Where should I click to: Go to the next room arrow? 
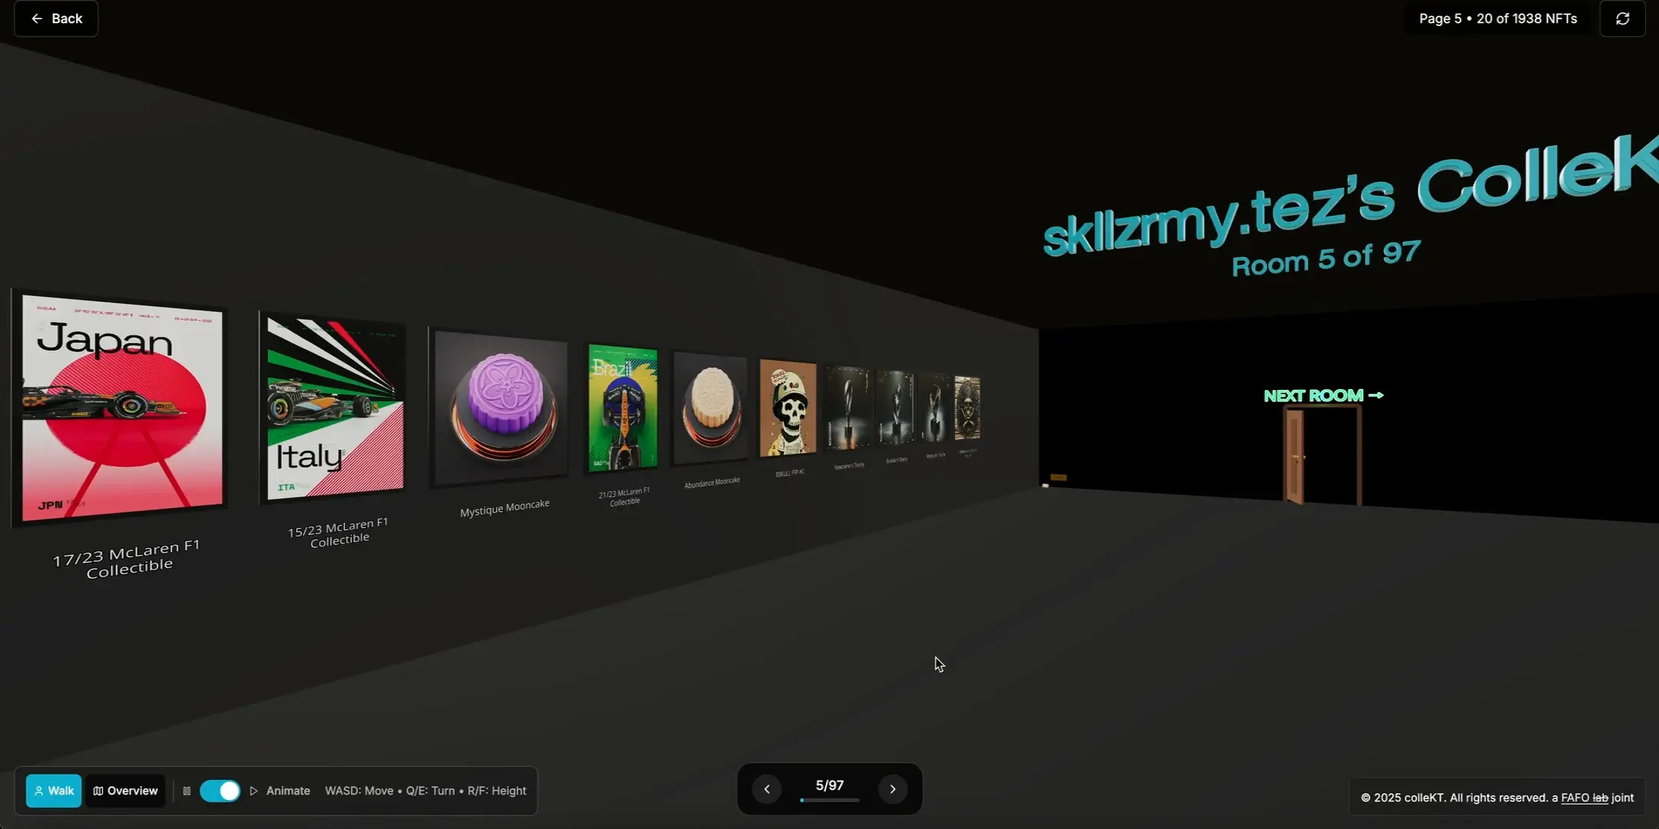click(x=892, y=789)
